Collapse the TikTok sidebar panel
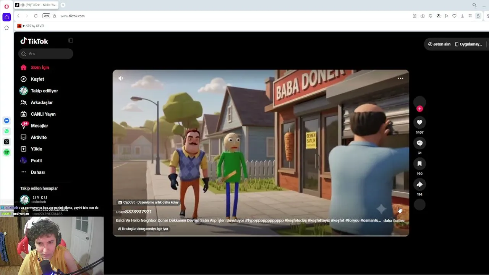This screenshot has height=275, width=489. point(70,40)
